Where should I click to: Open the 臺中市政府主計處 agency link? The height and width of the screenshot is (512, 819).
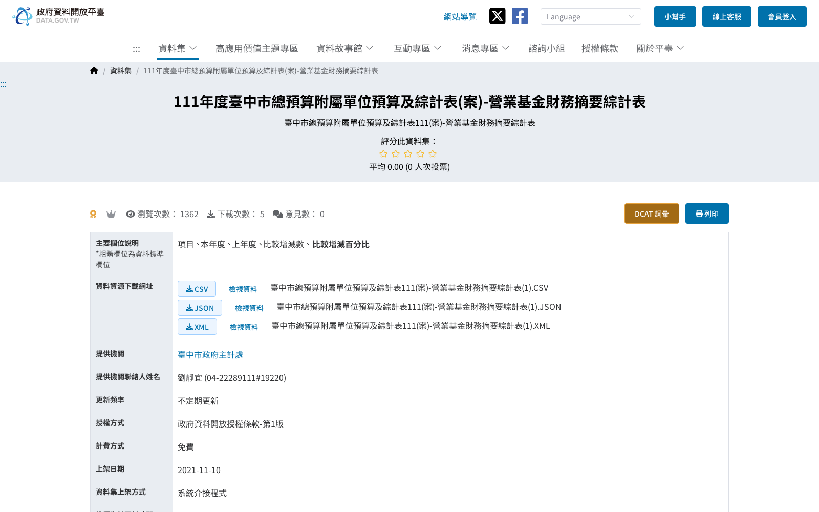click(x=210, y=355)
